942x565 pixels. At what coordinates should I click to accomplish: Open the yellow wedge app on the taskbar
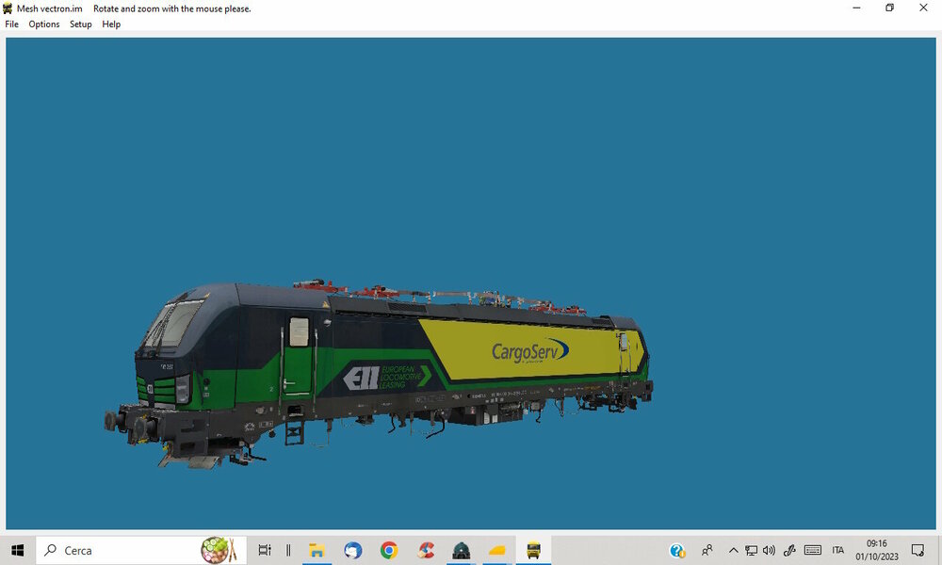pyautogui.click(x=496, y=550)
